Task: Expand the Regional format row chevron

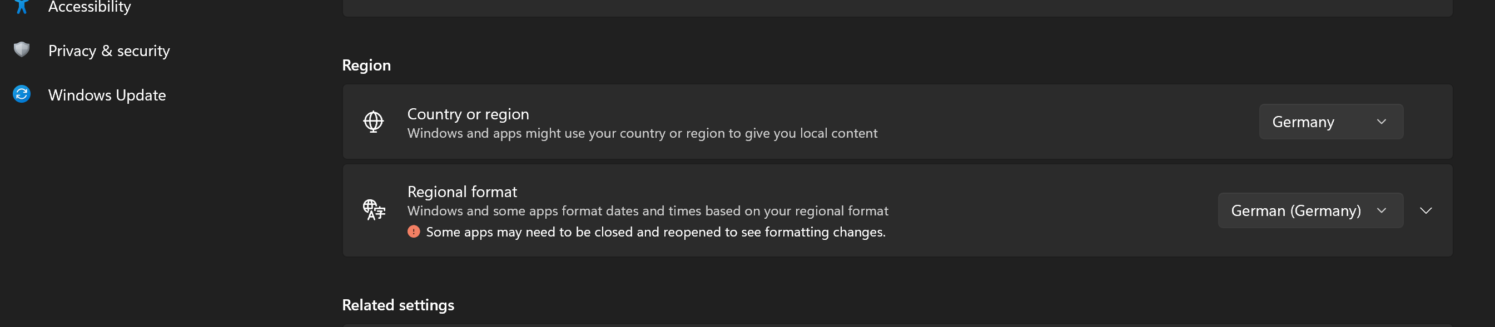Action: [1426, 210]
